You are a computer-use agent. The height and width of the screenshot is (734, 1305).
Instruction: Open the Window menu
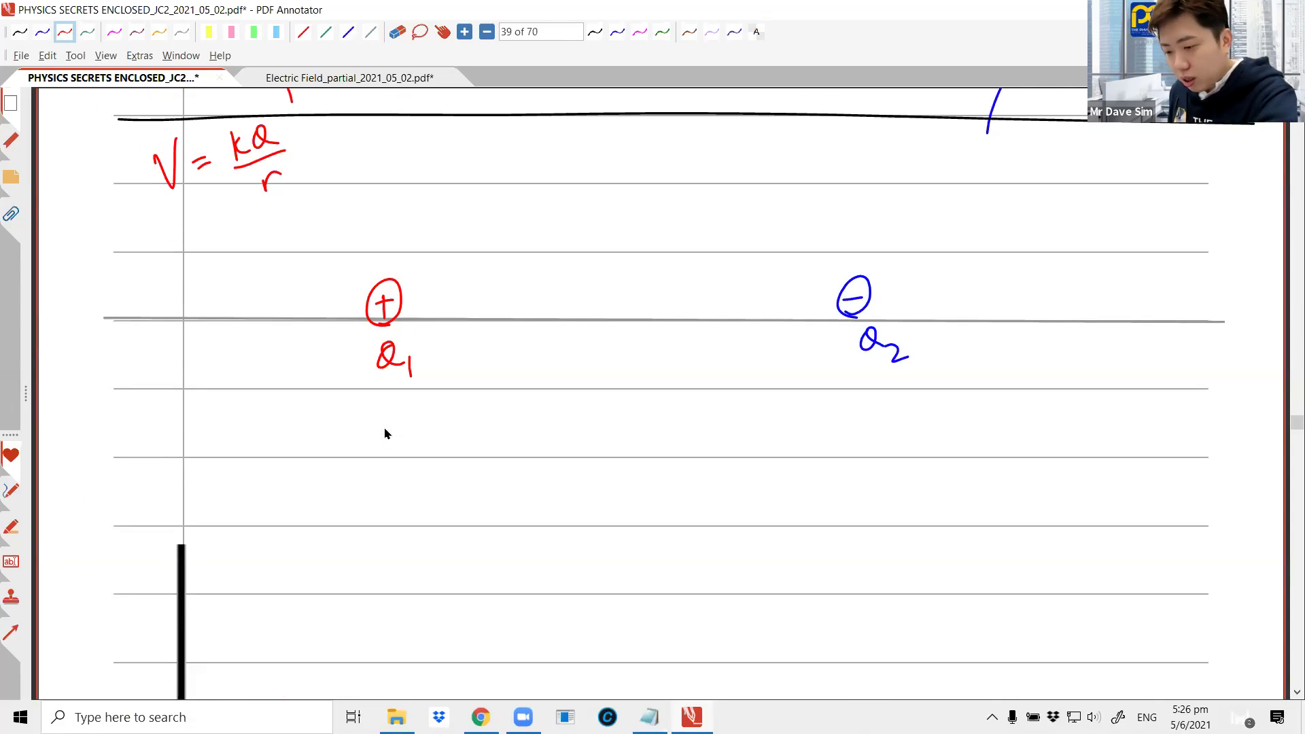(181, 56)
